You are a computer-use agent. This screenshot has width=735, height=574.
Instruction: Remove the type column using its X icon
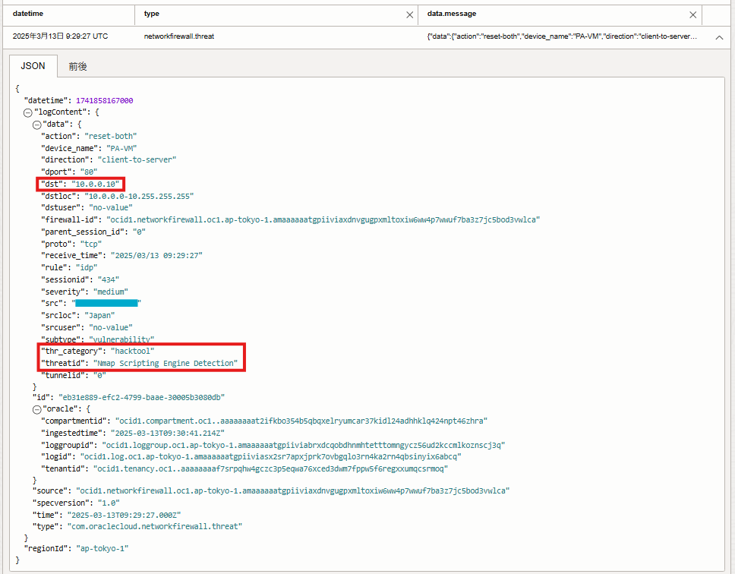coord(410,14)
